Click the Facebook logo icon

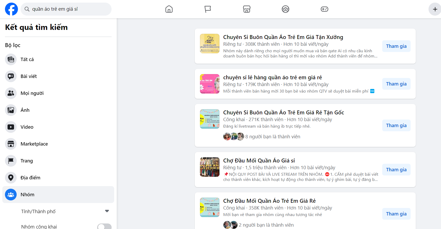click(11, 9)
